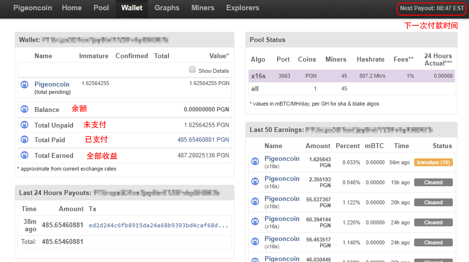Screen dimensions: 469x262
Task: Open the Home menu item
Action: click(x=71, y=8)
